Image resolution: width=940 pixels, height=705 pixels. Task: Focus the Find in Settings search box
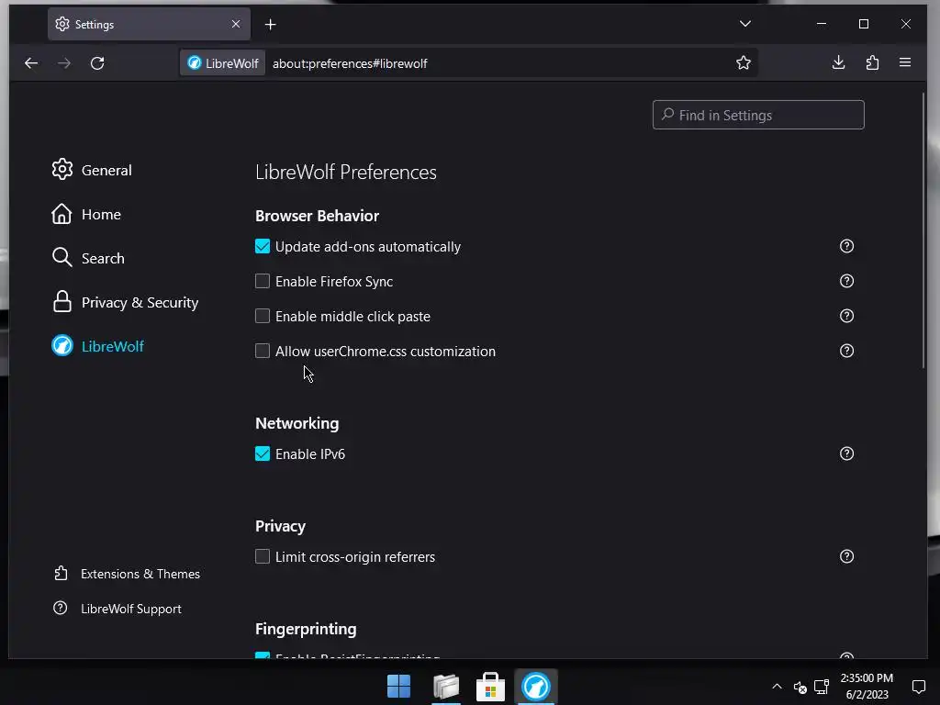click(x=758, y=115)
